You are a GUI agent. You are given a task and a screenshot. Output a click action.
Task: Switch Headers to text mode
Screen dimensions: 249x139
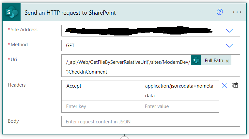(235, 85)
